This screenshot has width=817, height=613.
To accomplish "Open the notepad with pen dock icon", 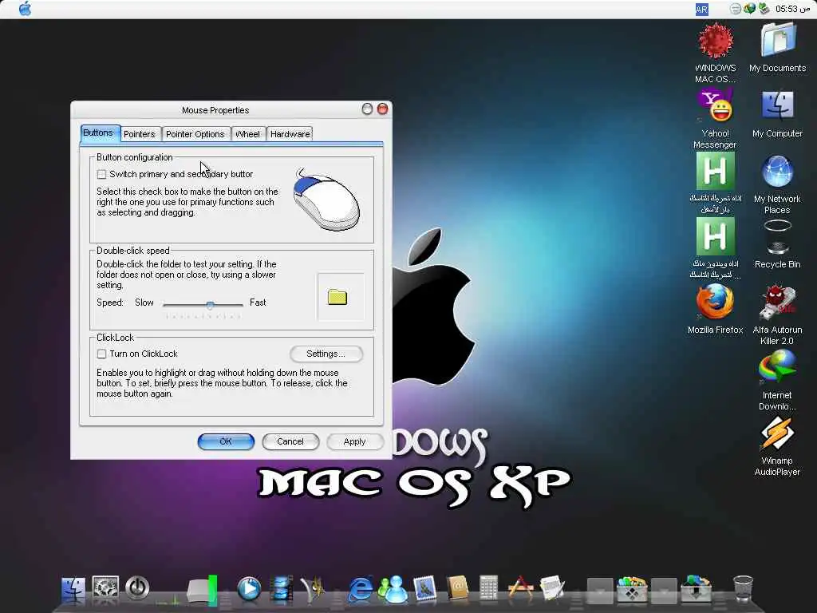I will 552,588.
